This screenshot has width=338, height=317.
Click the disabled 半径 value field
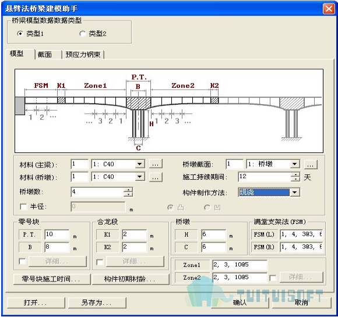tap(98, 207)
